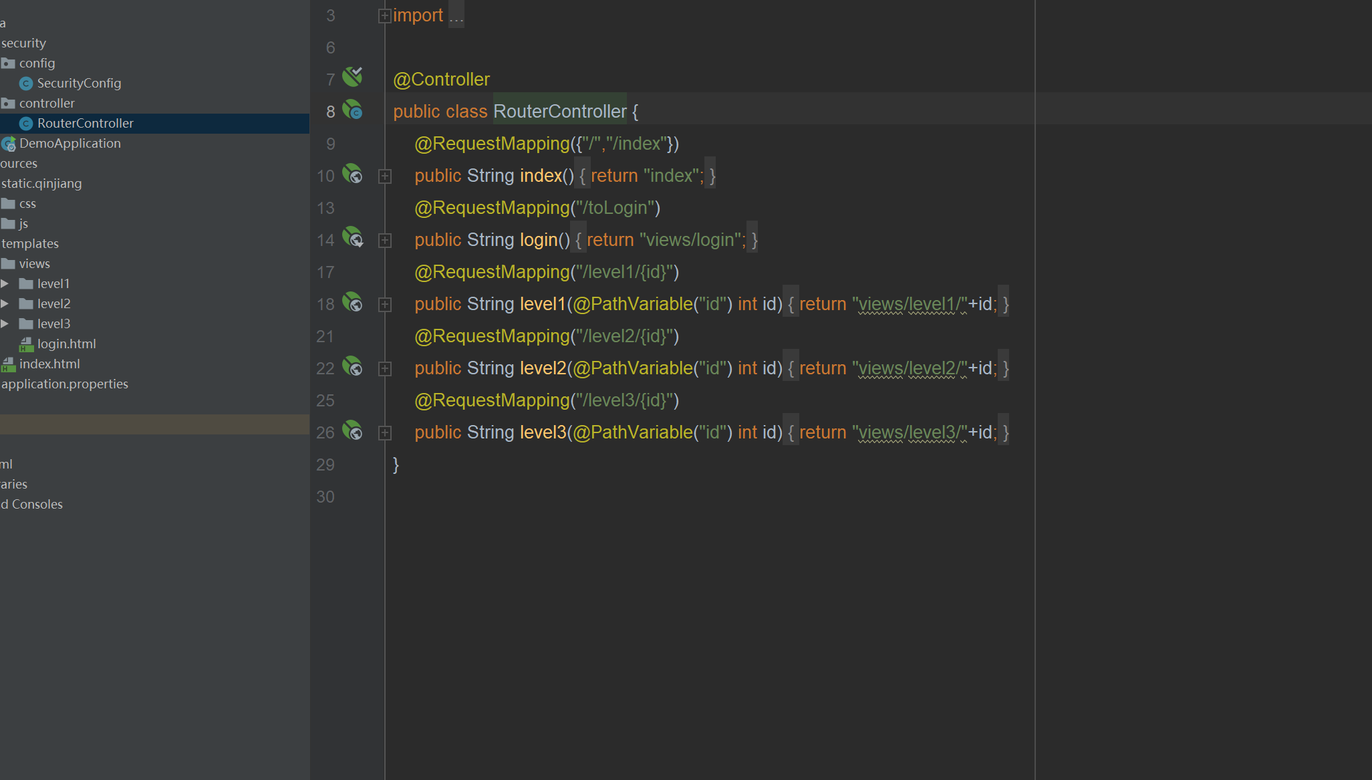Expand the level2 folder tree arrow
Image resolution: width=1372 pixels, height=780 pixels.
click(x=5, y=304)
